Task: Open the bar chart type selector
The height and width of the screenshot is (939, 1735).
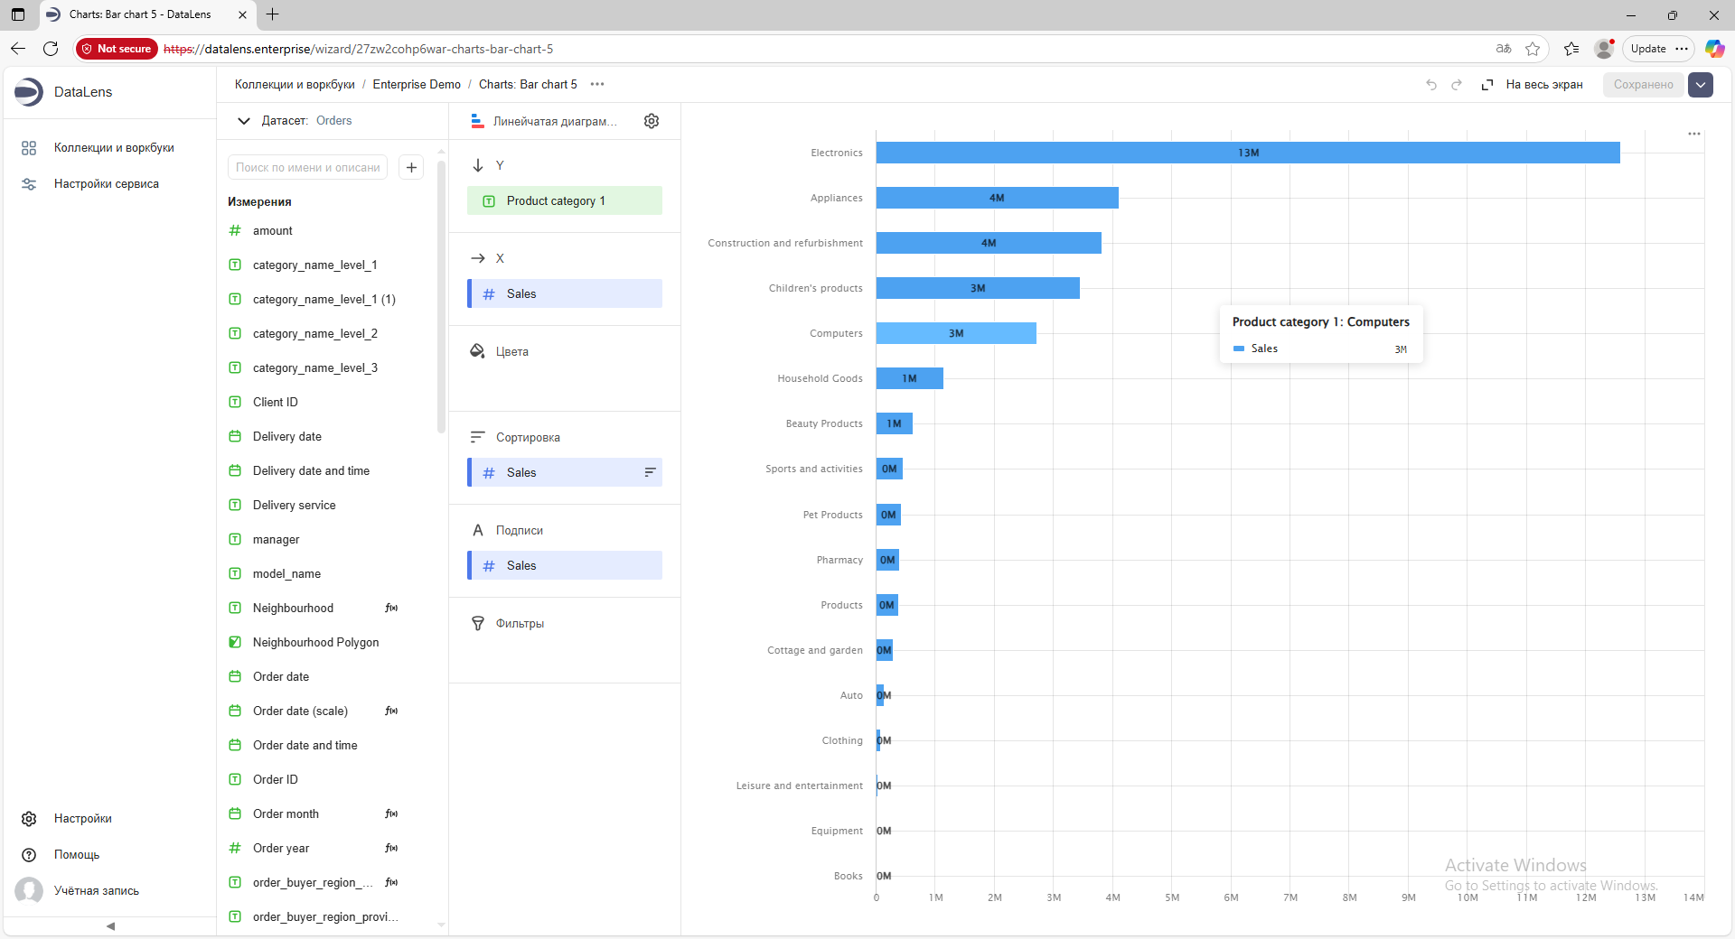Action: pos(545,121)
